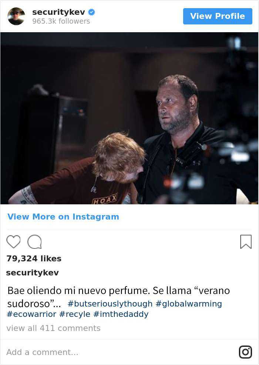View all 411 comments
The height and width of the screenshot is (365, 259).
[x=54, y=328]
